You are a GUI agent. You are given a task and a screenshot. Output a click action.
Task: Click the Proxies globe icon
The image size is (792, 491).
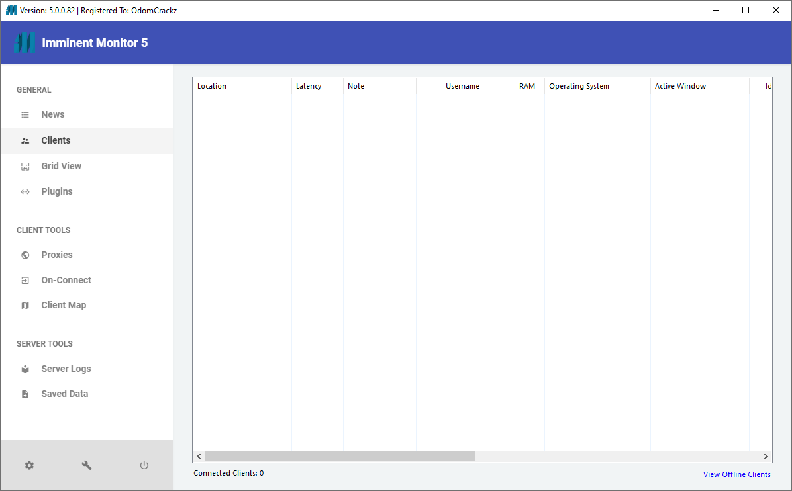tap(25, 255)
